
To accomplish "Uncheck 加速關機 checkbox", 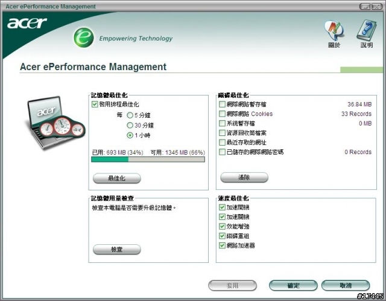I will click(222, 217).
